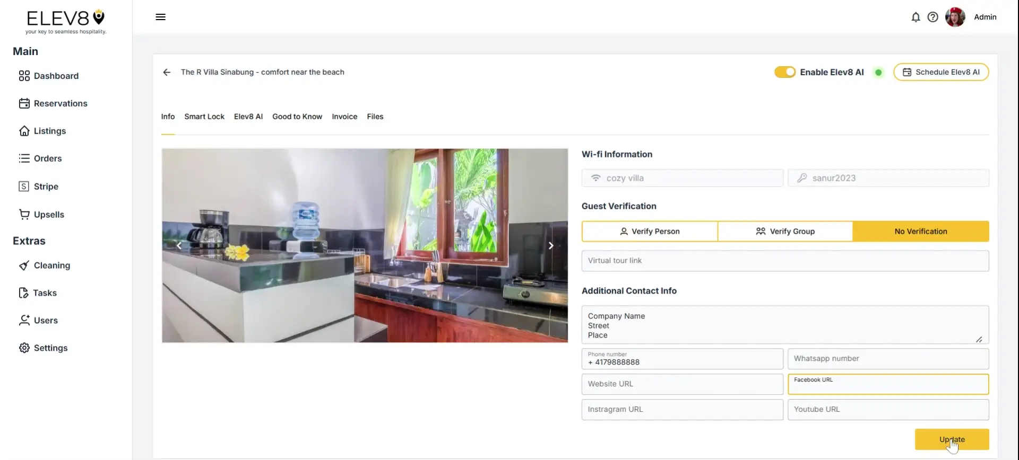This screenshot has width=1019, height=460.
Task: Focus the Virtual tour link field
Action: [785, 261]
